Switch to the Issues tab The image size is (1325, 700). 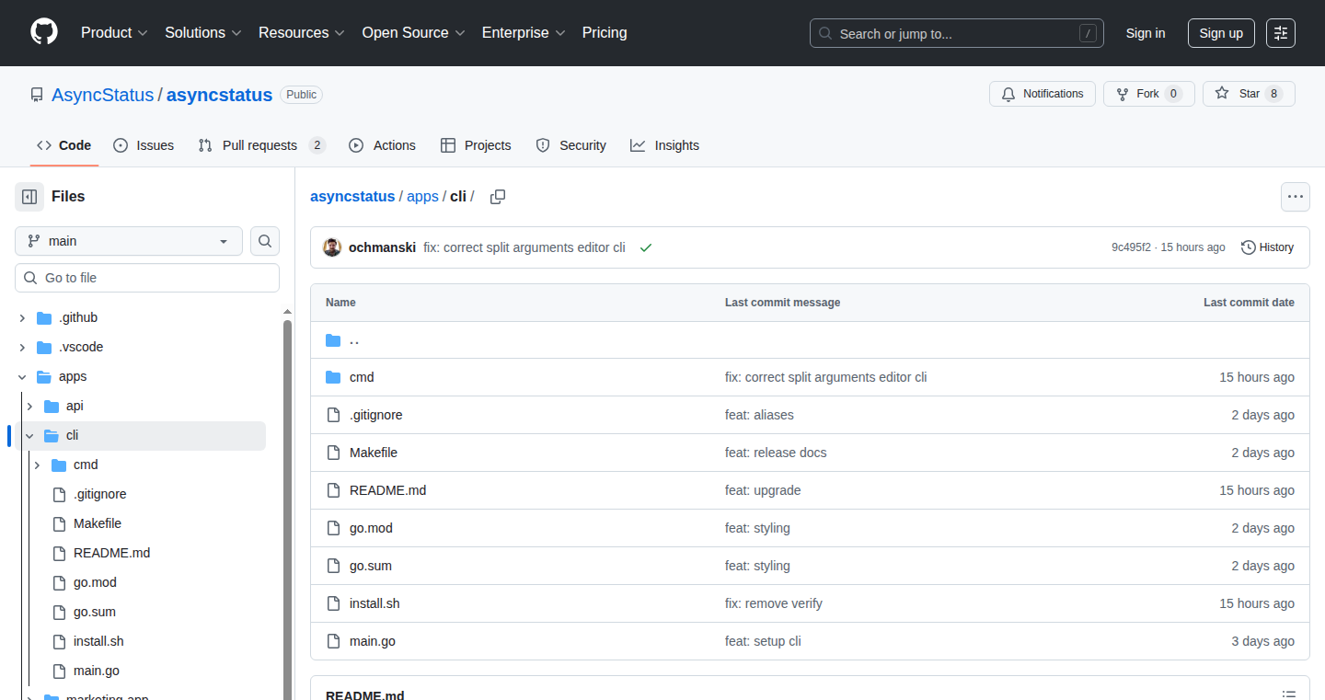[144, 145]
